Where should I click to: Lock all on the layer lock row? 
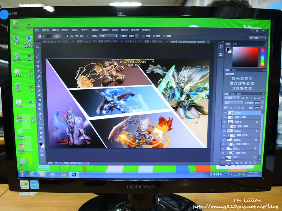click(243, 108)
